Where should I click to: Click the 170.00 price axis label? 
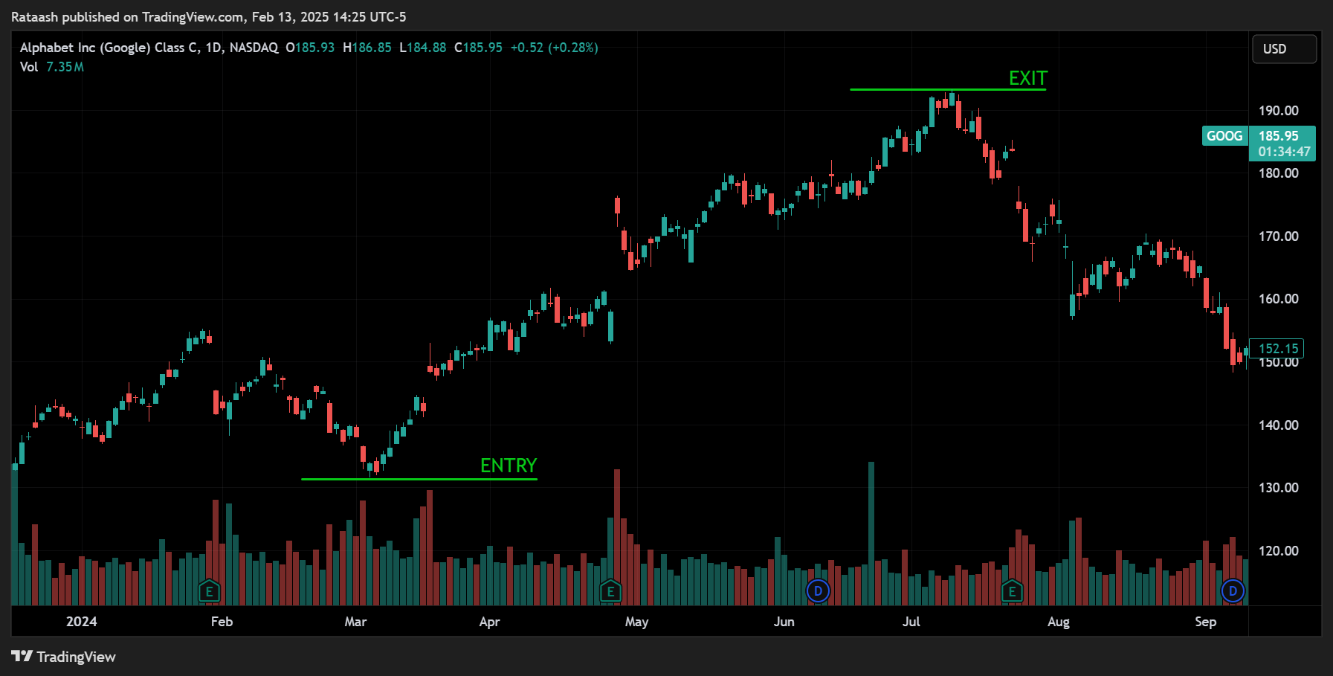point(1279,236)
